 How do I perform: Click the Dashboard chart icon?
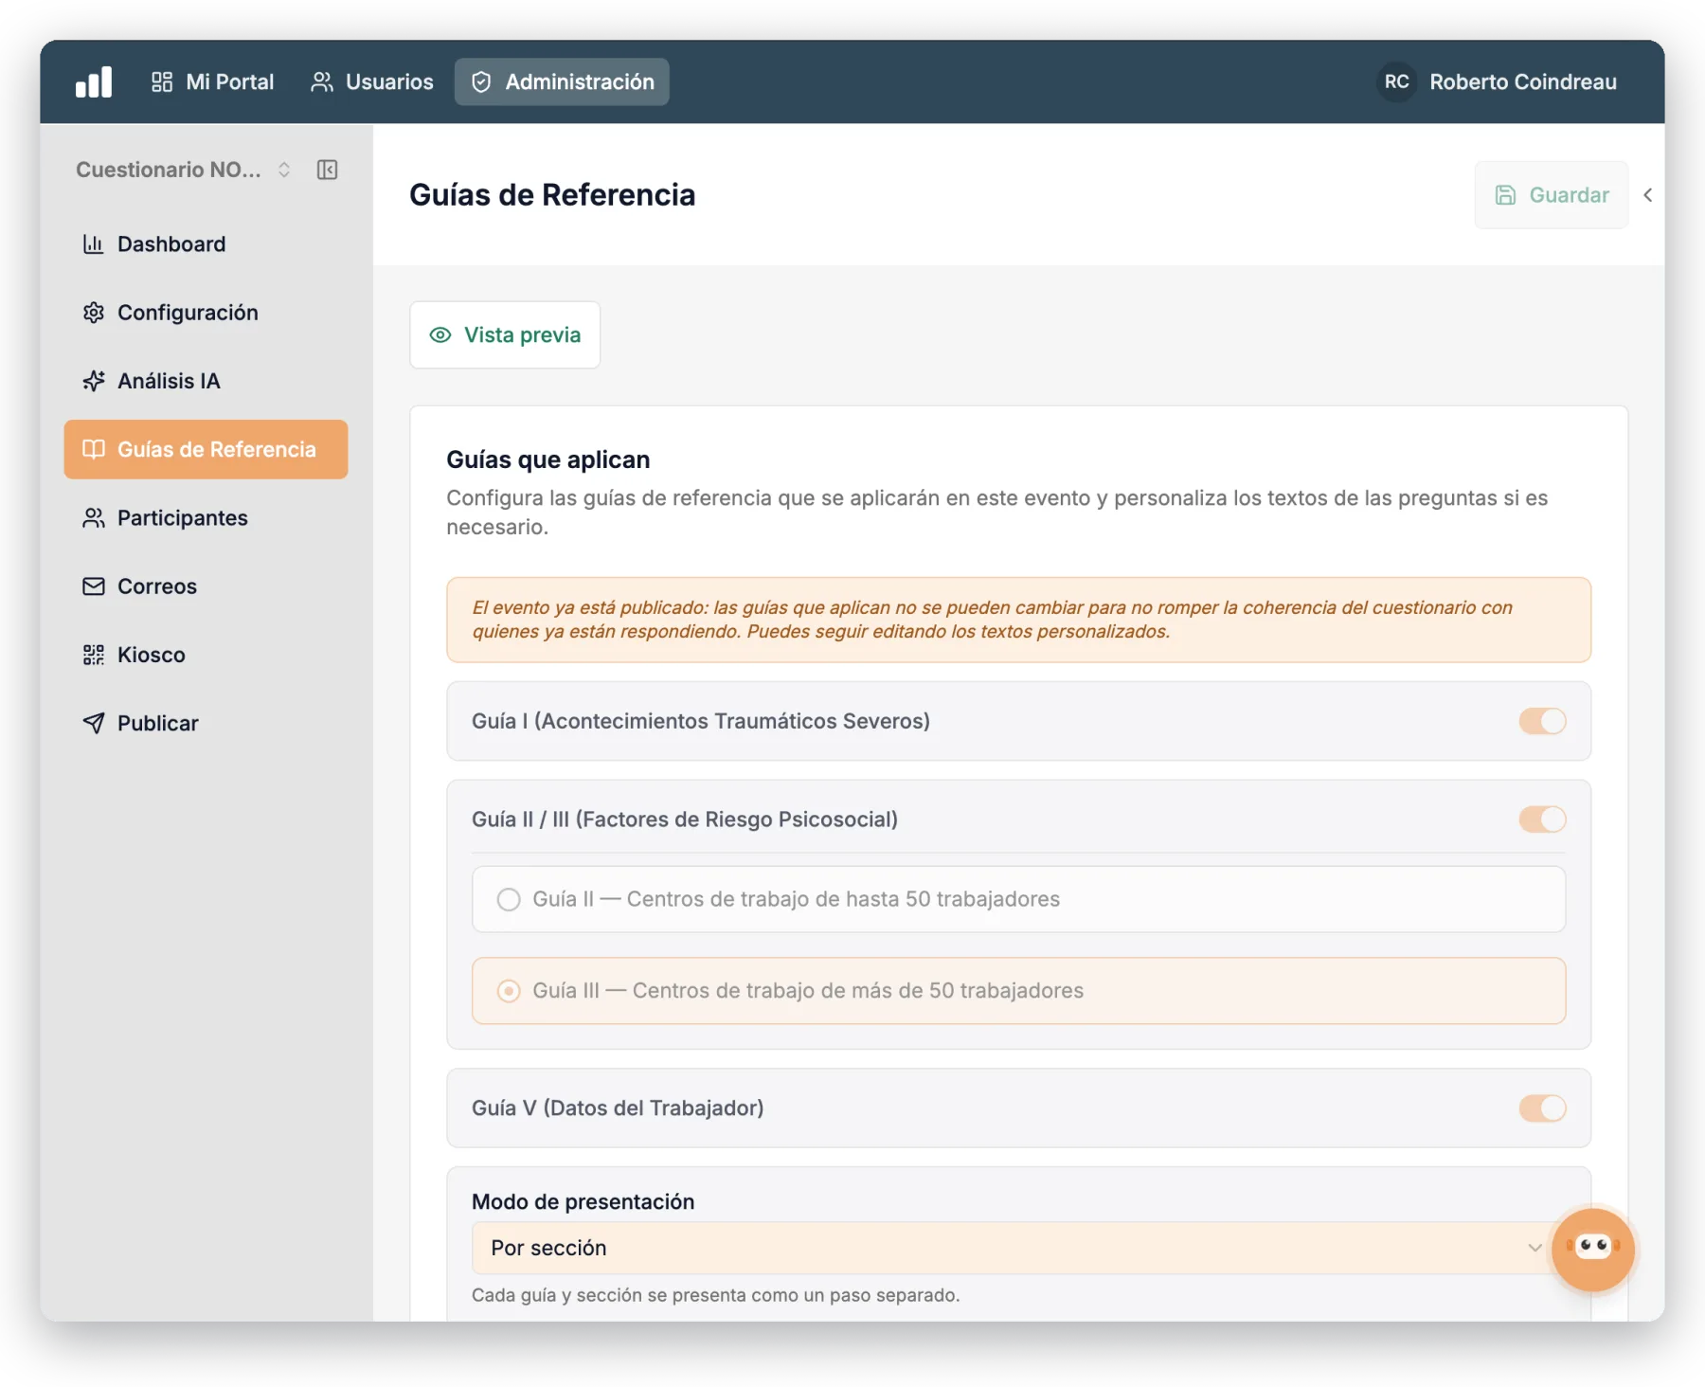point(93,244)
